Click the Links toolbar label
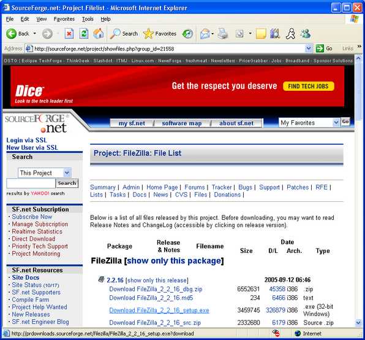 347,48
